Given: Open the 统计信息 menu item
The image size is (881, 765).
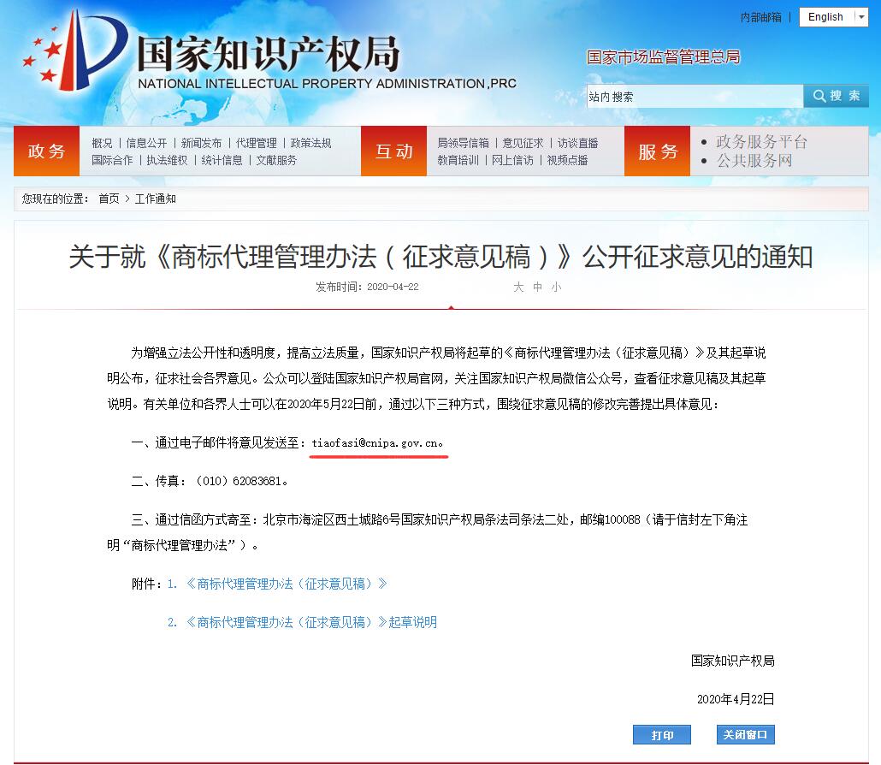Looking at the screenshot, I should (x=222, y=160).
